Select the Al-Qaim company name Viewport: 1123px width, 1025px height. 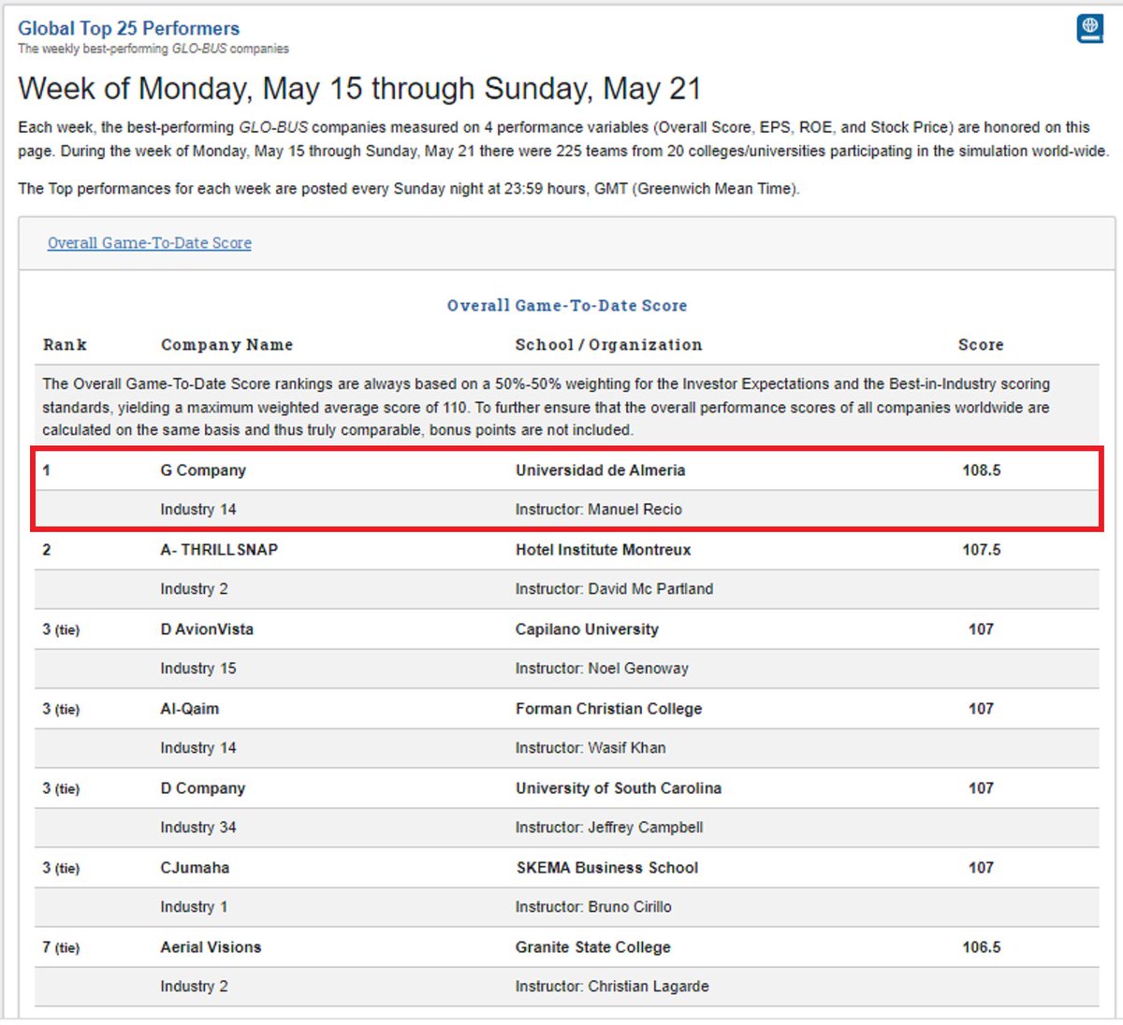click(x=189, y=709)
